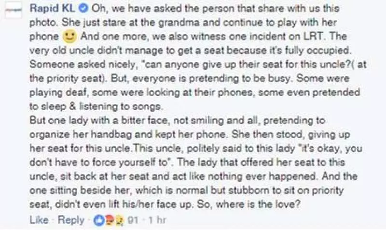Click the paragraph starting "But one lady"
This screenshot has width=386, height=230.
(x=196, y=162)
